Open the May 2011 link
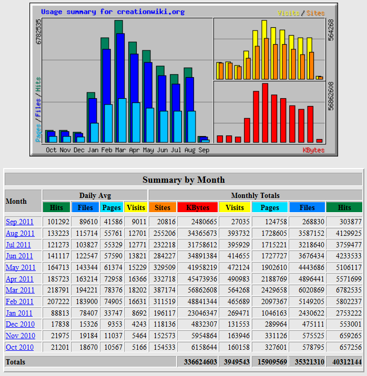 point(21,268)
